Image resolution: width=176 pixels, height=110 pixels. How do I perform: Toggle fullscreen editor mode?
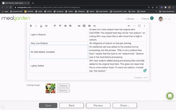(x=139, y=26)
